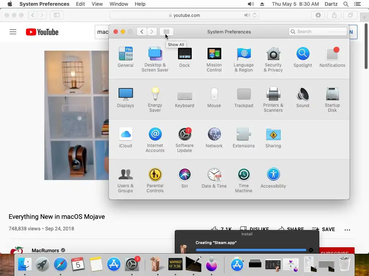This screenshot has height=276, width=369.
Task: Open Spotlight preferences
Action: tap(303, 57)
